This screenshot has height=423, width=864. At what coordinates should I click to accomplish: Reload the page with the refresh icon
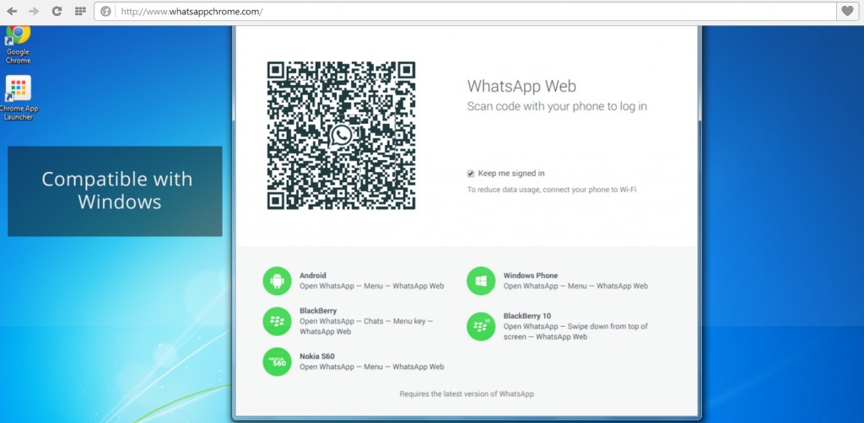tap(57, 11)
